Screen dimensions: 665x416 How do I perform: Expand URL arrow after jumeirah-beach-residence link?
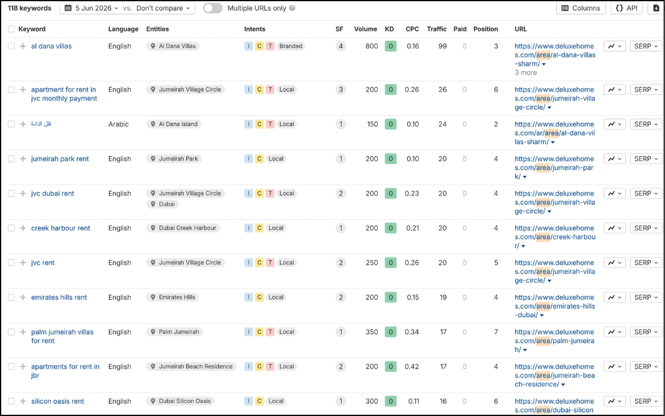tap(563, 385)
